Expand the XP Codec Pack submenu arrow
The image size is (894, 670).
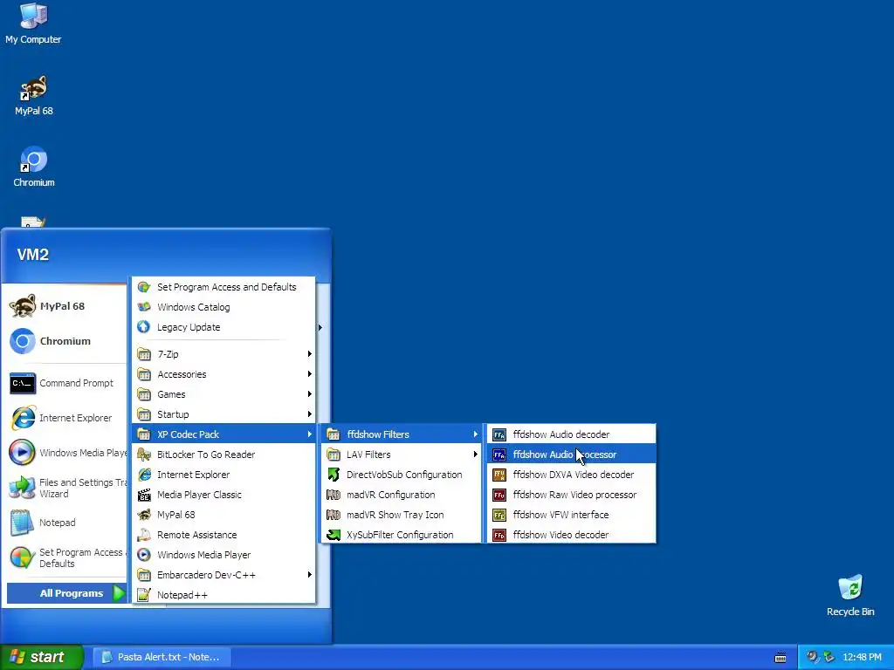point(309,434)
